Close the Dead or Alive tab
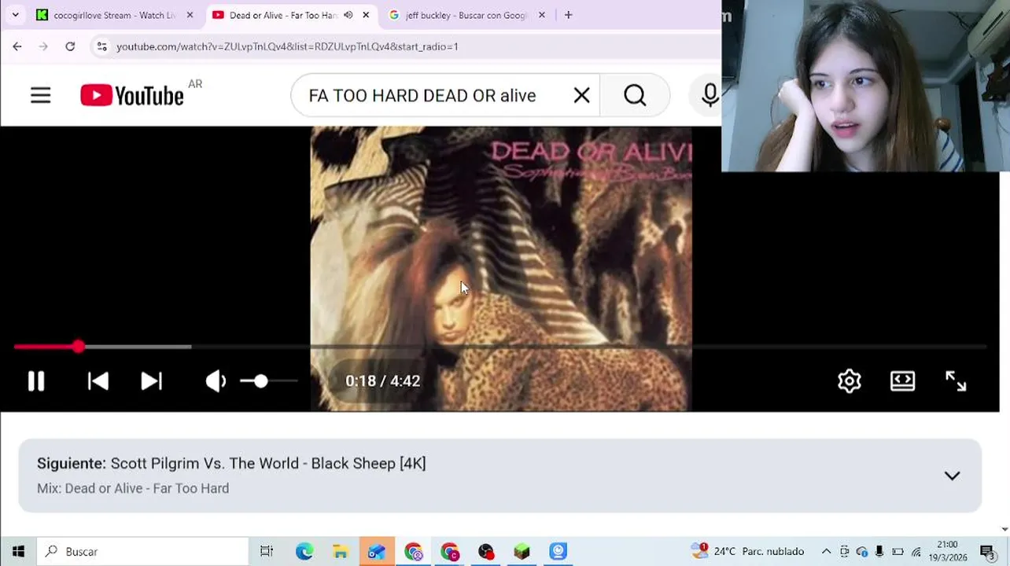This screenshot has height=566, width=1010. 366,15
